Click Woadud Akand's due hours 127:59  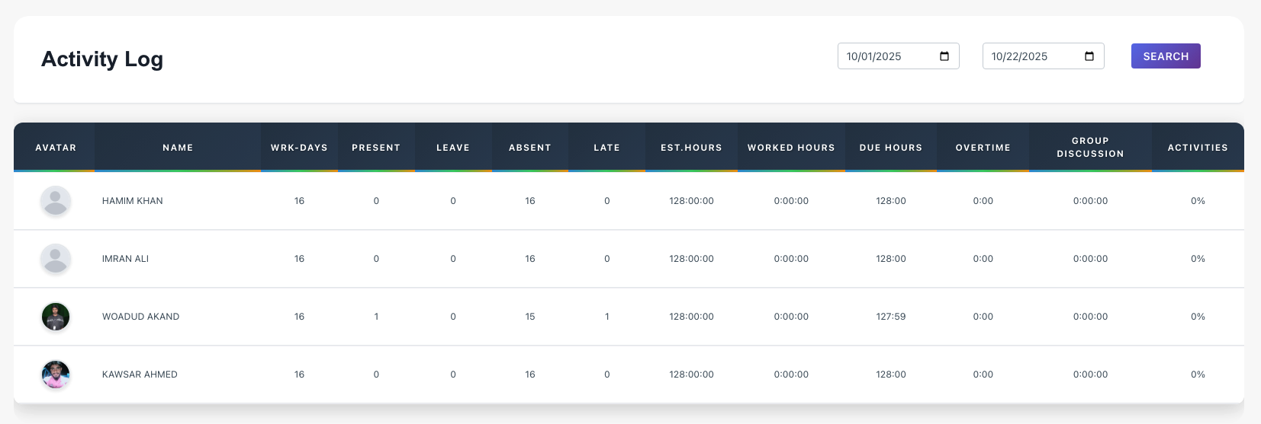(891, 317)
